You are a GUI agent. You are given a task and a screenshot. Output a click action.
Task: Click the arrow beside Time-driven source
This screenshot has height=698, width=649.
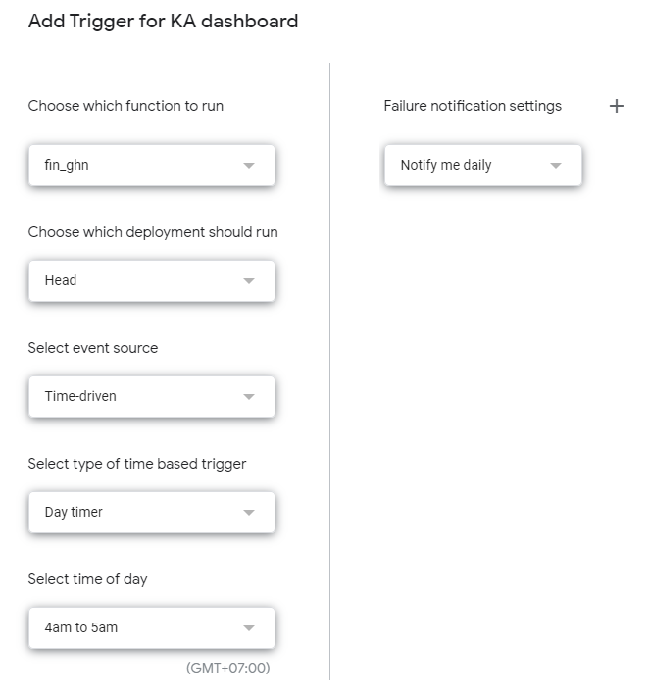tap(249, 397)
